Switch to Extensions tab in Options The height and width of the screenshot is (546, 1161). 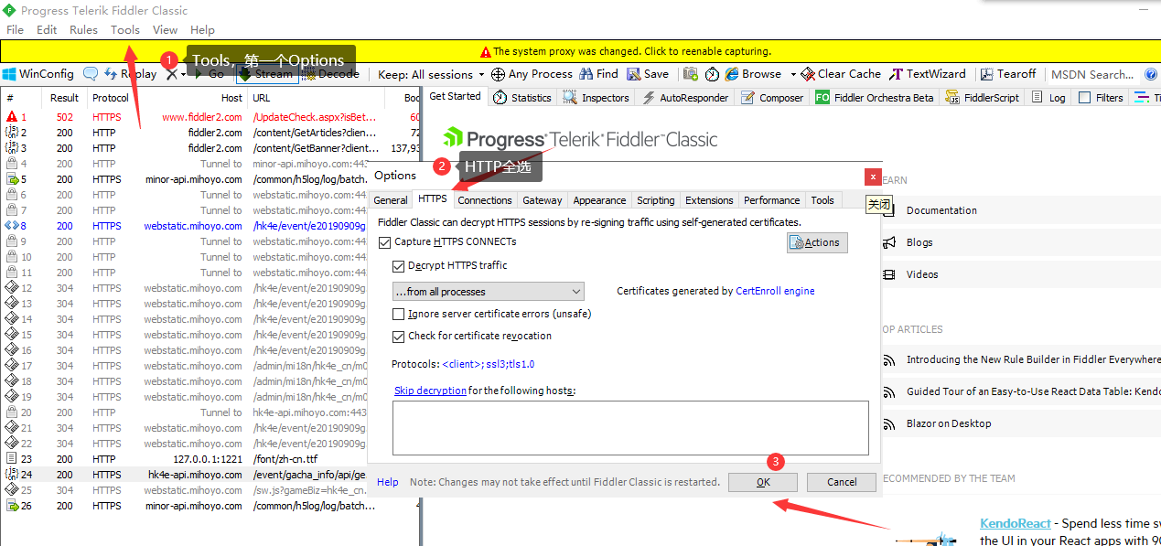709,200
